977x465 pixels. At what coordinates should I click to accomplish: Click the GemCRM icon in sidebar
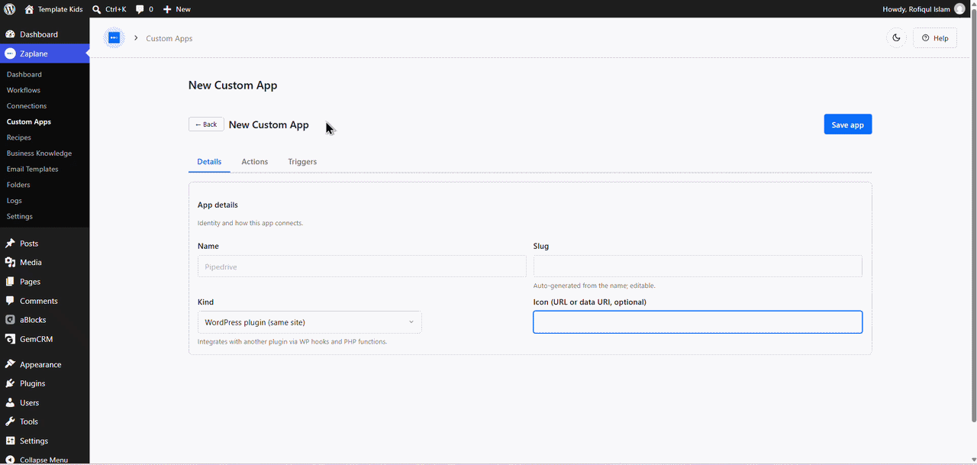[10, 339]
